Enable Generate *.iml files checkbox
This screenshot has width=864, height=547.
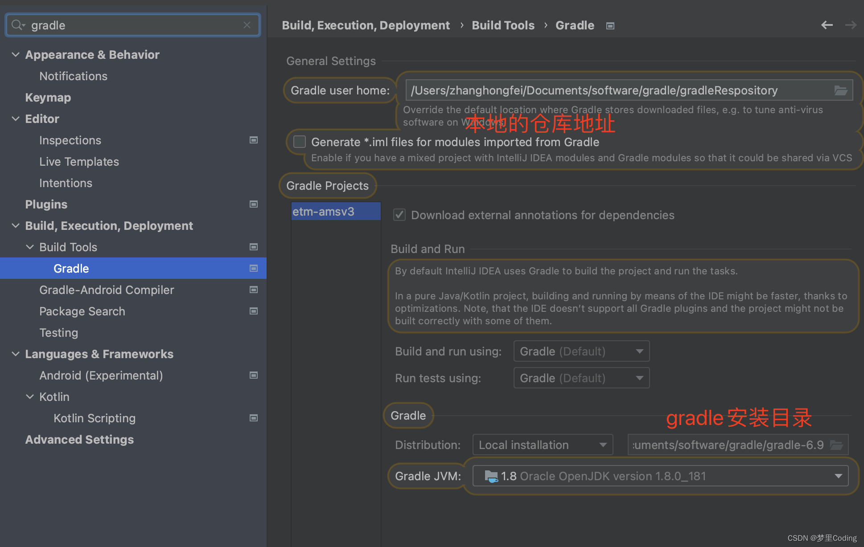click(x=300, y=142)
